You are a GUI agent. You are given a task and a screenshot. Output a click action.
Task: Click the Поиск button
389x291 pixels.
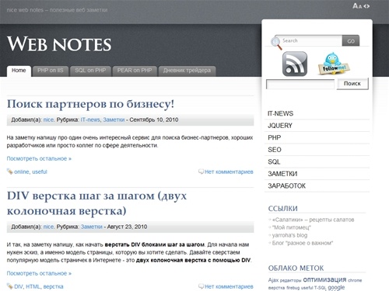[x=352, y=84]
